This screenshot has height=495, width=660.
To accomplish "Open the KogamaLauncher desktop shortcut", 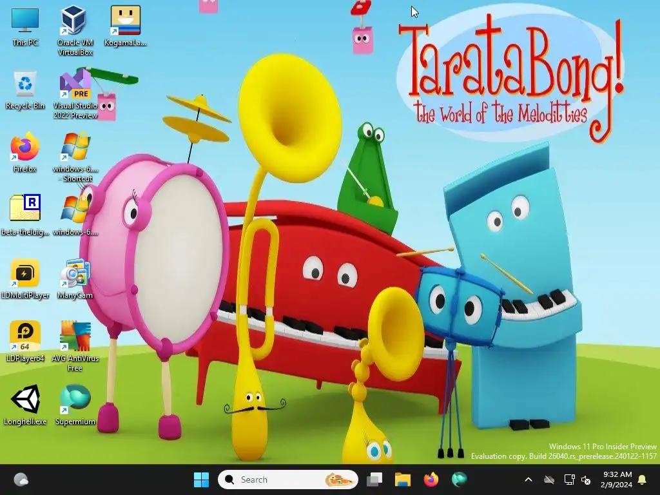I will click(x=126, y=26).
